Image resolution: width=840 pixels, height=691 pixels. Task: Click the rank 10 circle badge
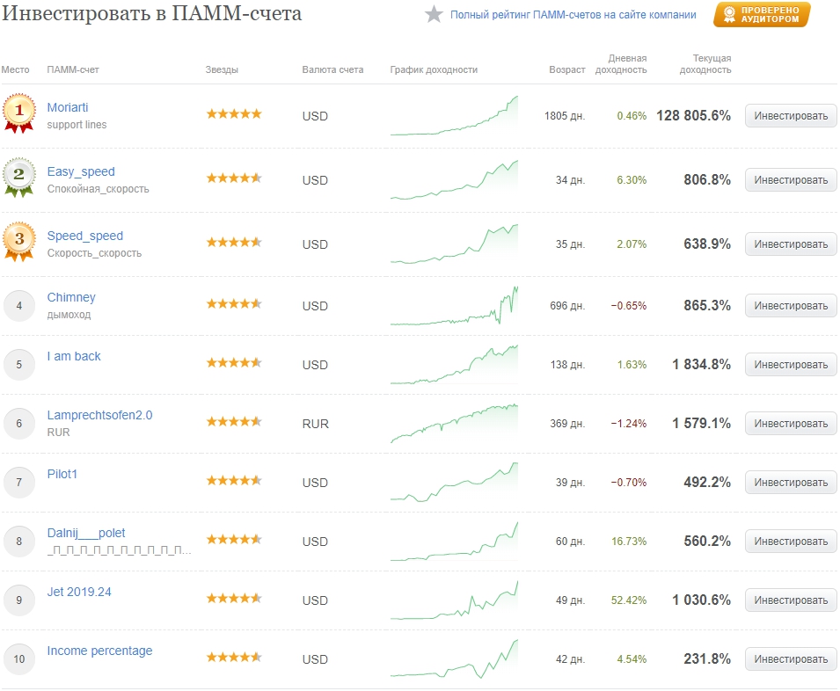(x=18, y=659)
